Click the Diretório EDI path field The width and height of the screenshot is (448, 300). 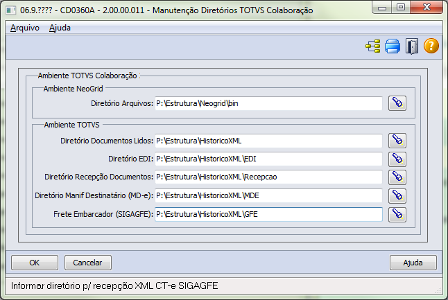268,159
